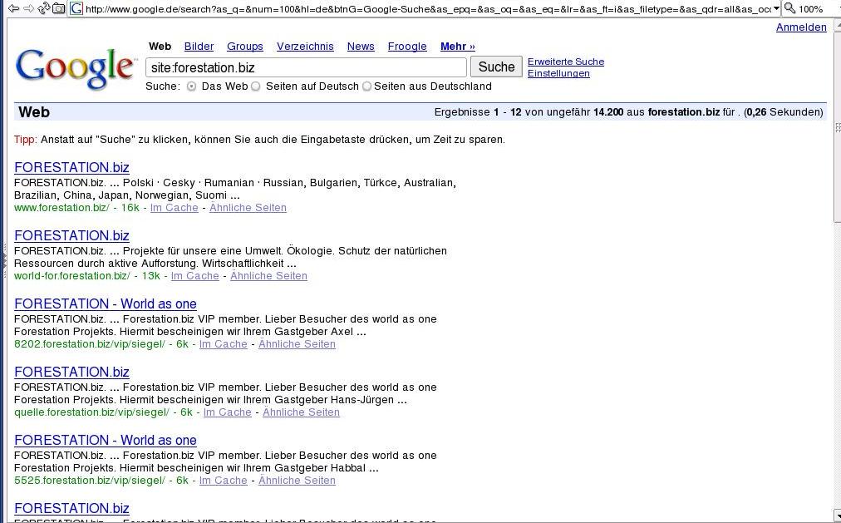Switch to the Verzeichnis search tab
This screenshot has height=523, width=841.
305,46
